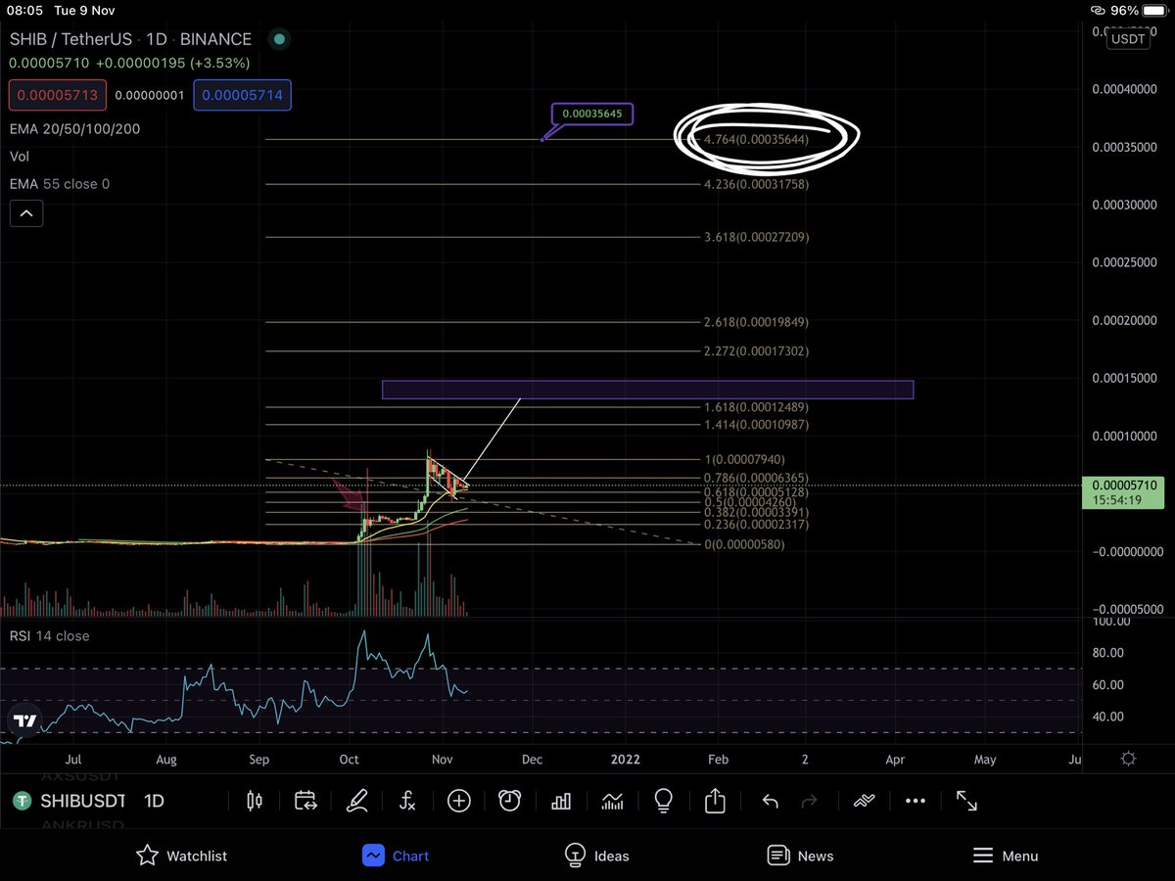
Task: Open the indicators fx menu
Action: click(x=407, y=801)
